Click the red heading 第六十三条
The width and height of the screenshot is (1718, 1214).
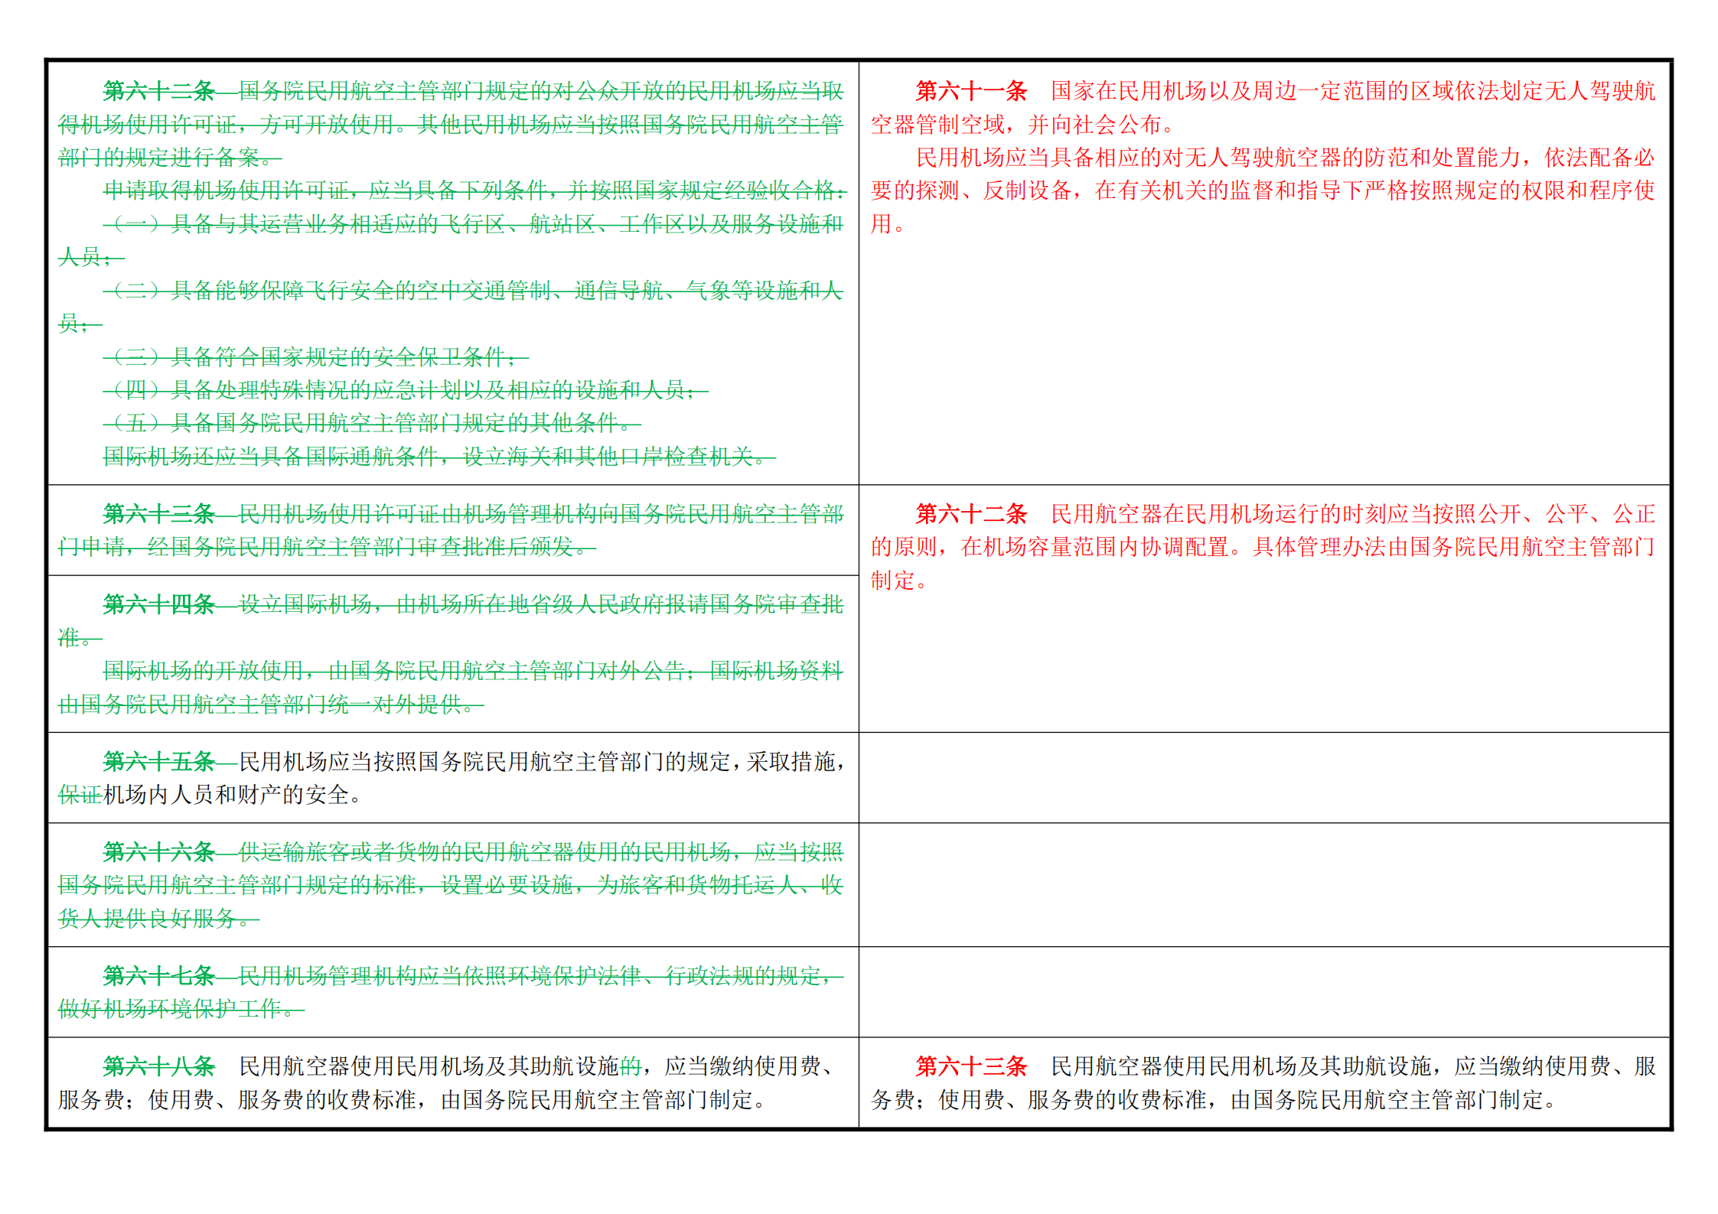click(971, 1066)
